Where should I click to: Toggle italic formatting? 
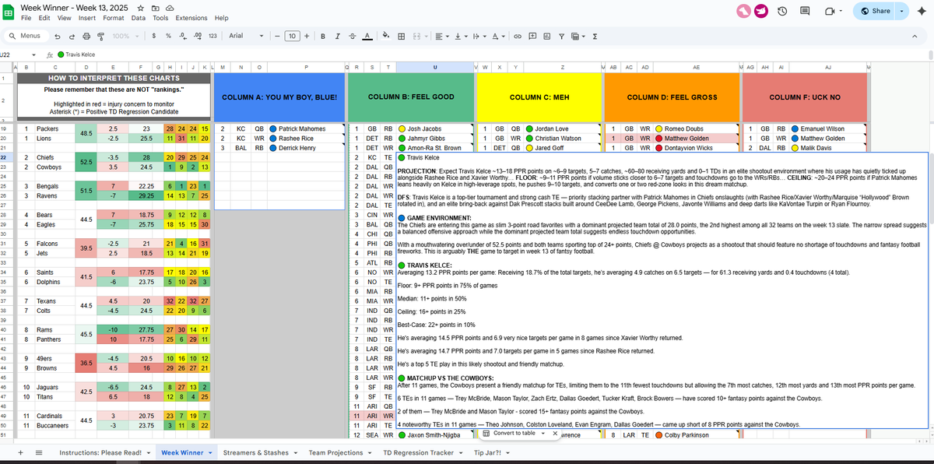(338, 36)
